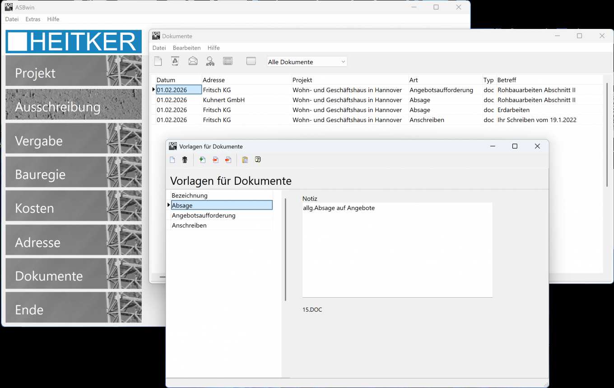Click the clipboard icon in Vorlagen toolbar
This screenshot has height=388, width=614.
[x=245, y=160]
